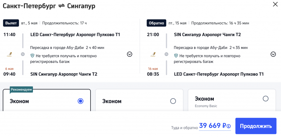Click price info icon next to 39 669 ₽

click(x=229, y=126)
